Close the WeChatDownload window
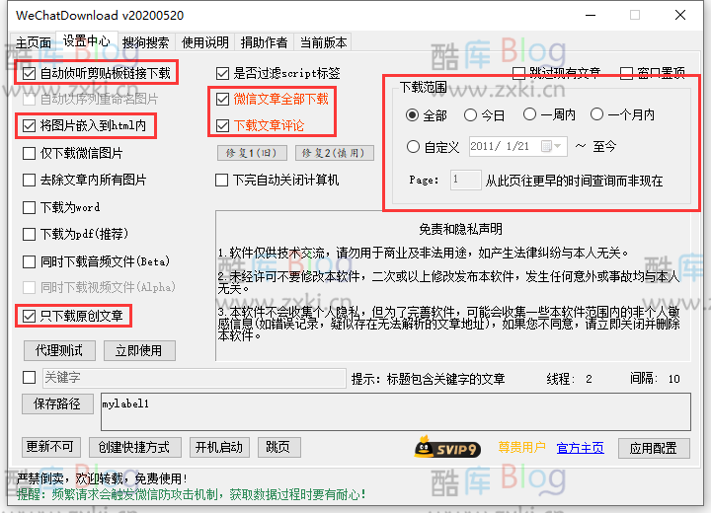 click(x=680, y=15)
